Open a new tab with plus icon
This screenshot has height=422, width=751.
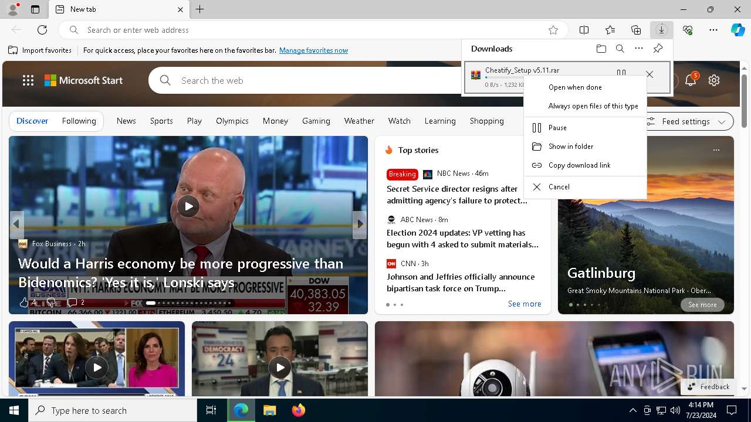pos(199,9)
